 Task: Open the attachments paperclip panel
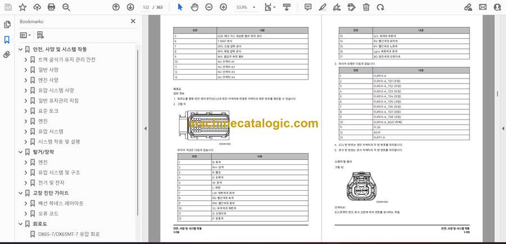pos(7,54)
